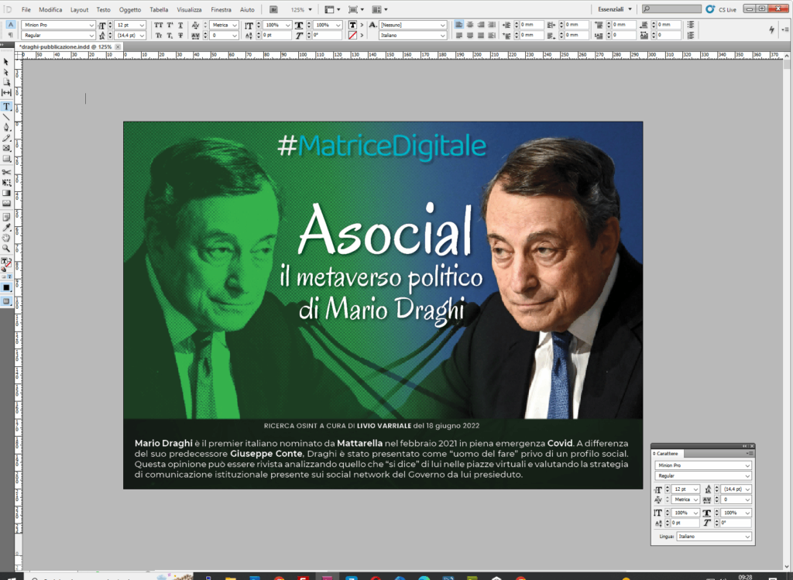Select the Line tool
This screenshot has height=580, width=793.
(x=6, y=117)
